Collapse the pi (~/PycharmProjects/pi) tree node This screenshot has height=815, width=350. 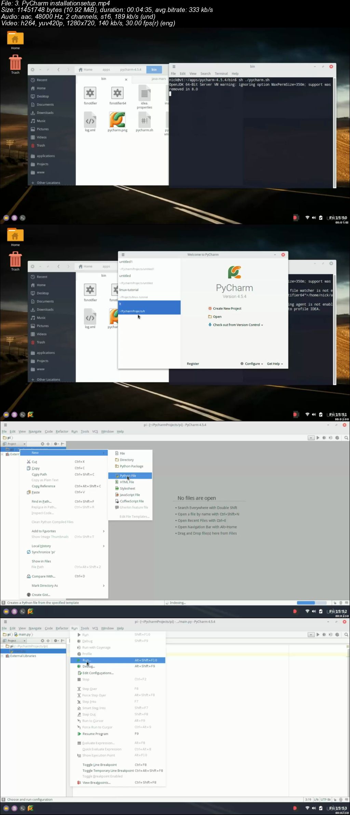click(2, 646)
